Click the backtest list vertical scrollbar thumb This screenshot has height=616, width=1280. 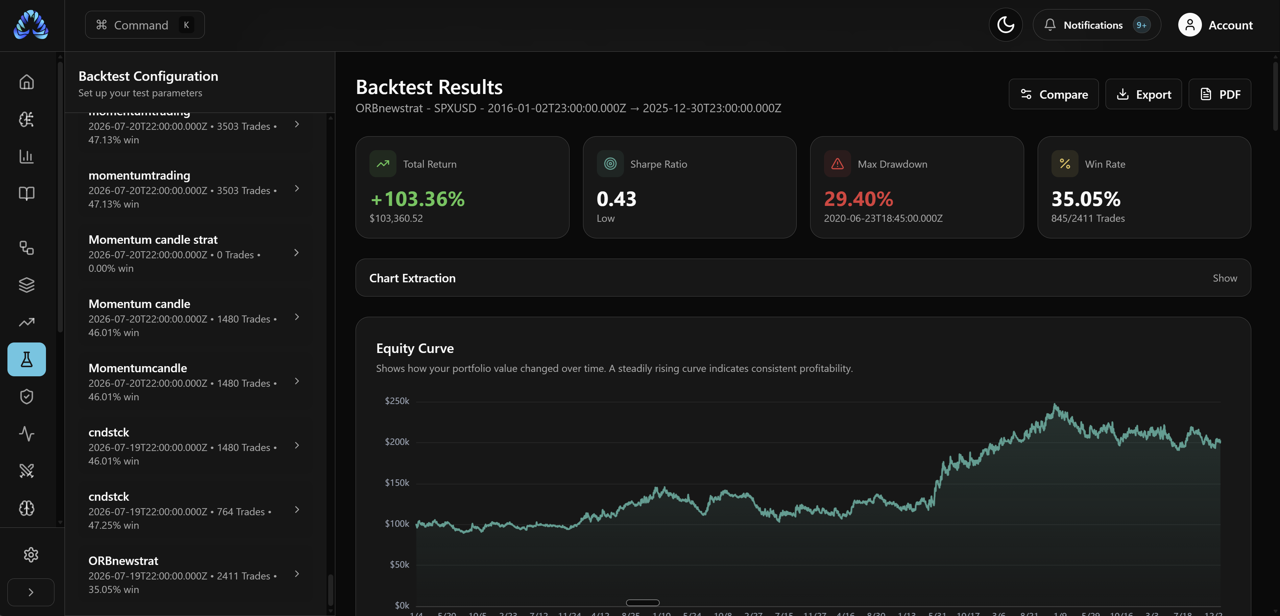[331, 590]
